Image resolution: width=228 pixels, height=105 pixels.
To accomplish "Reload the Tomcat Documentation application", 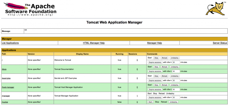I will pyautogui.click(x=164, y=67).
